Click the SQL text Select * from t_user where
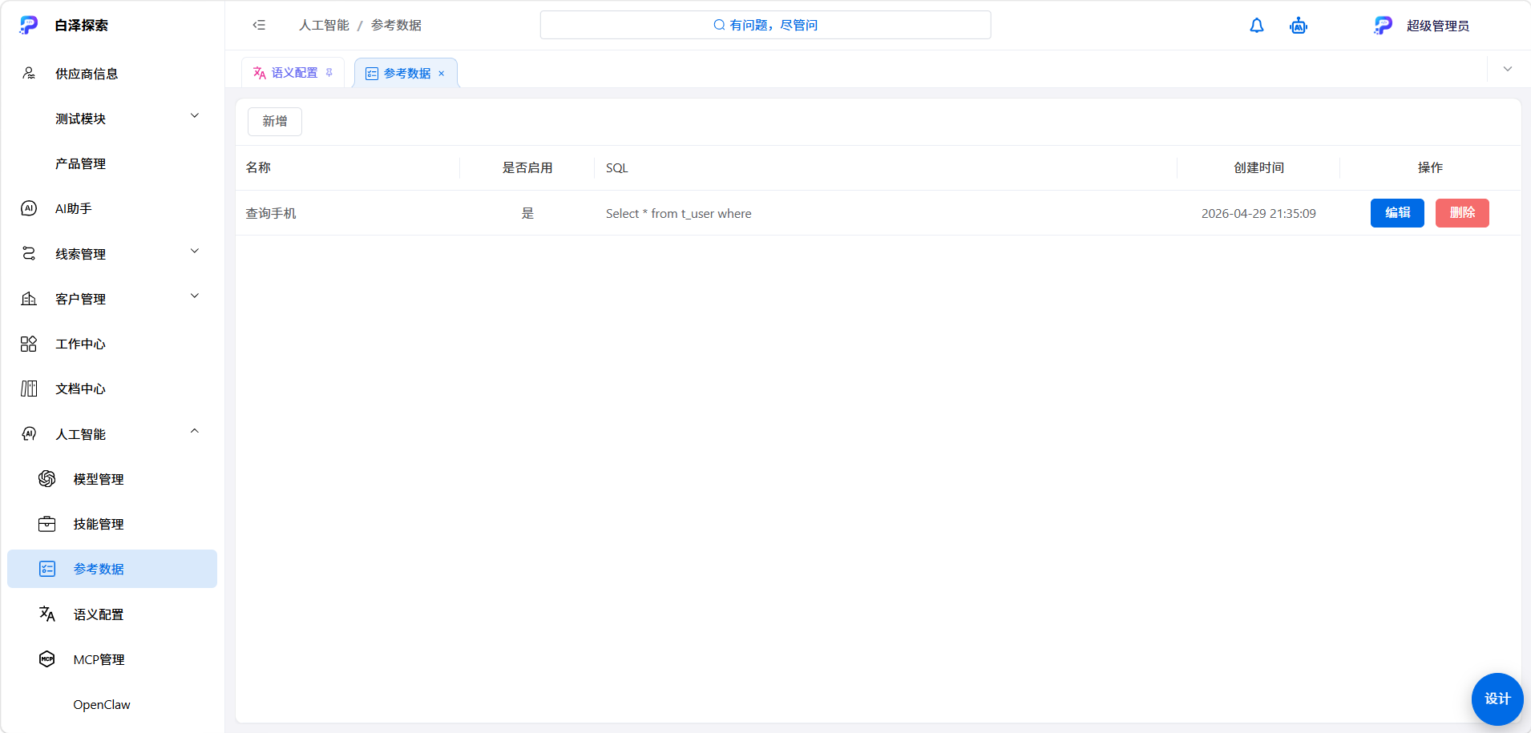Image resolution: width=1531 pixels, height=733 pixels. click(x=679, y=214)
